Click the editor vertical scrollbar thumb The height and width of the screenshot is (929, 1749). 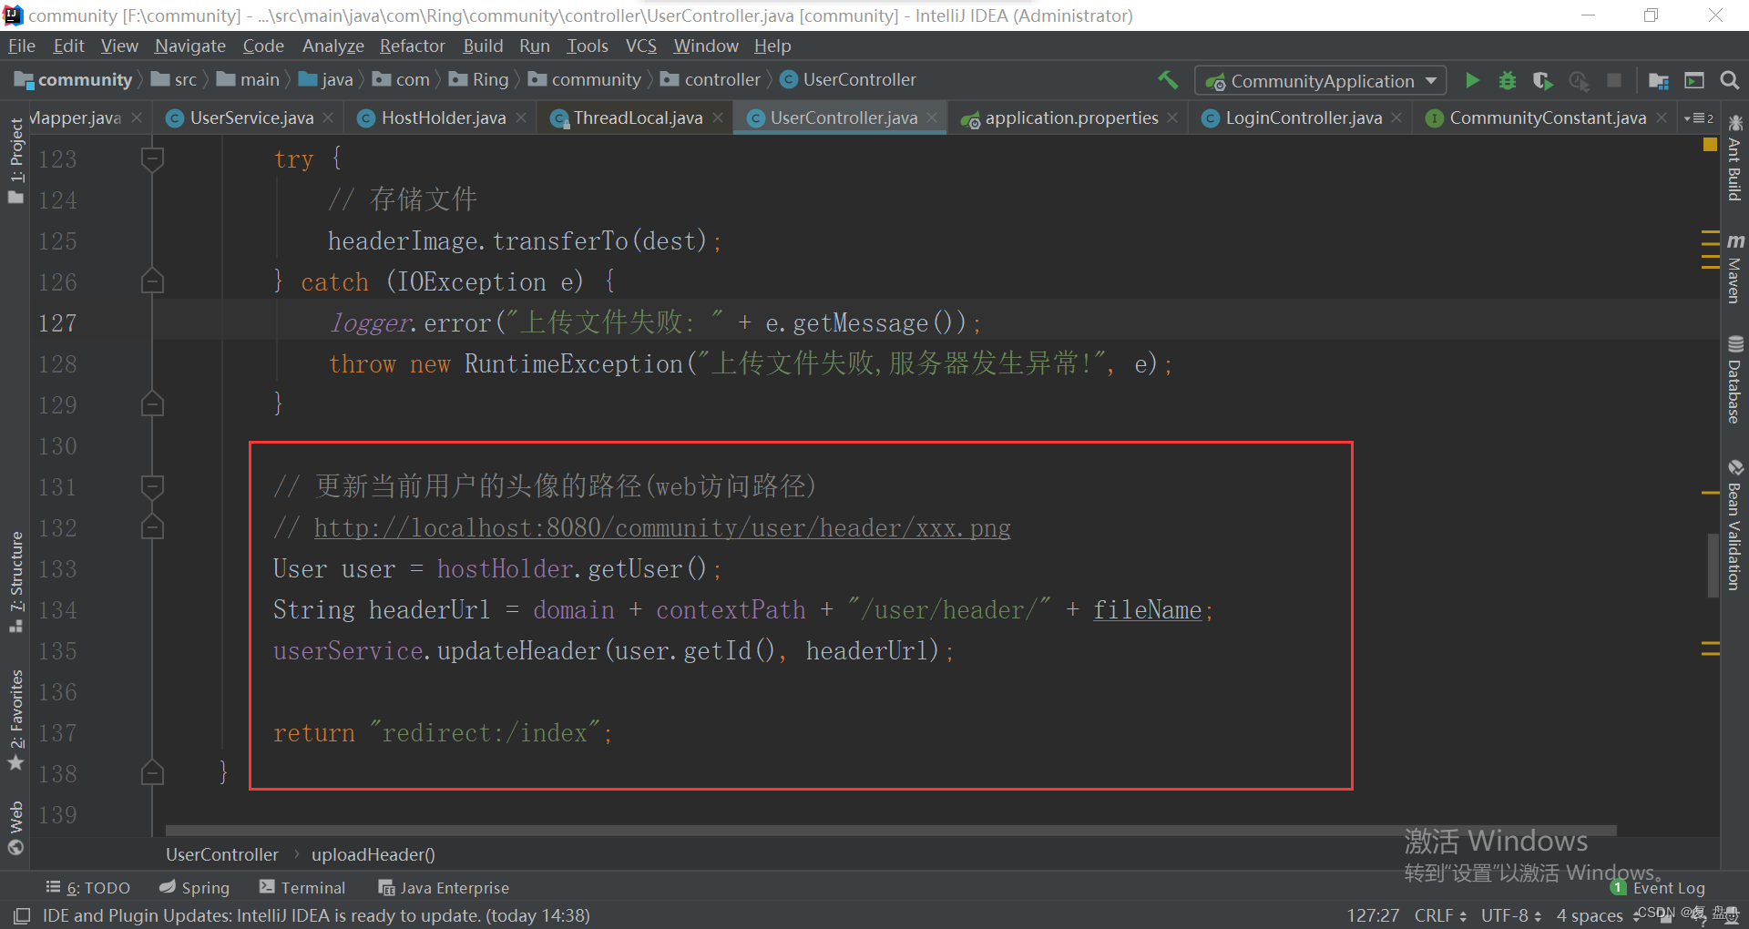click(x=1713, y=565)
